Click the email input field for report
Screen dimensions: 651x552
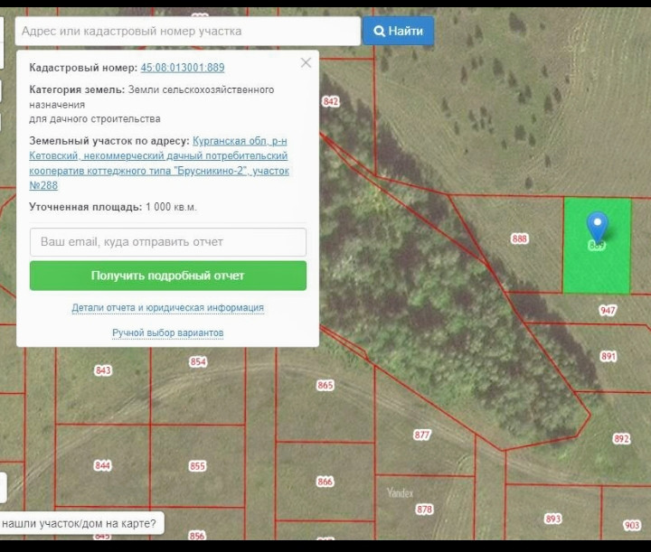point(168,242)
